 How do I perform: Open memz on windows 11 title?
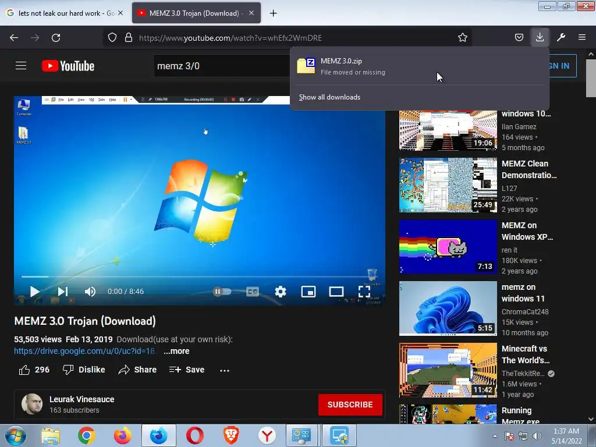pyautogui.click(x=523, y=293)
